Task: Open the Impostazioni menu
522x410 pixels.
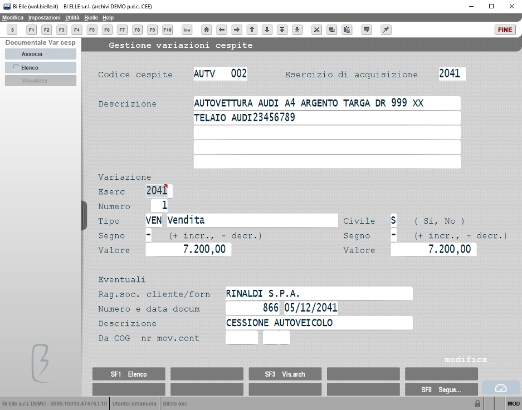Action: point(44,18)
